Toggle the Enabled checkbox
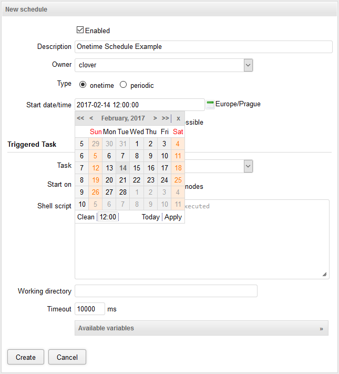This screenshot has width=339, height=374. point(80,30)
